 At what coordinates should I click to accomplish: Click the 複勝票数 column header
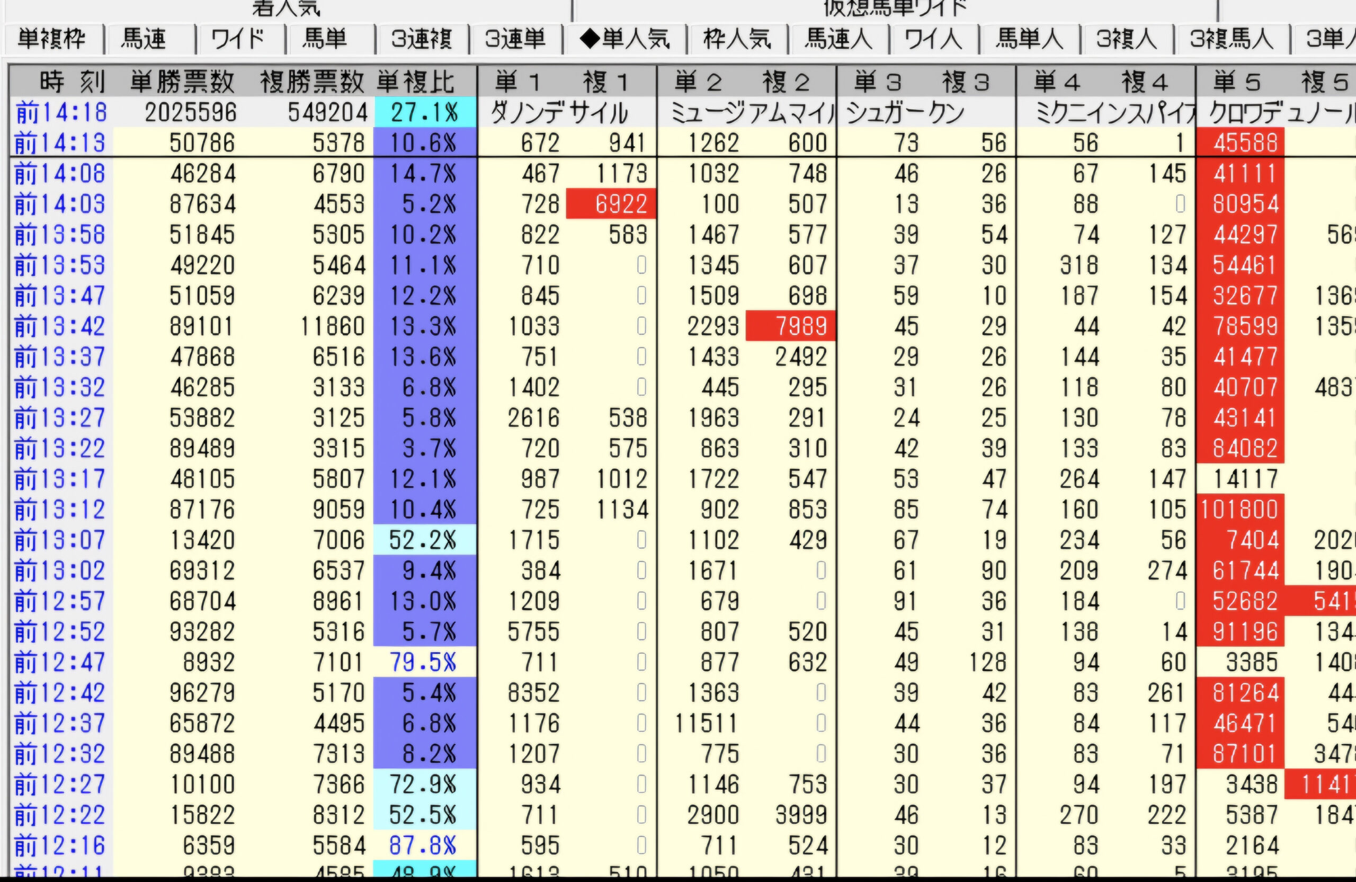point(311,82)
